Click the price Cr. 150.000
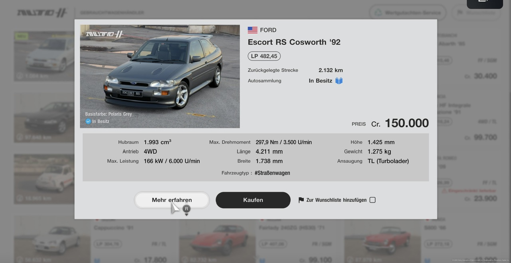Viewport: 511px width, 263px height. coord(400,123)
